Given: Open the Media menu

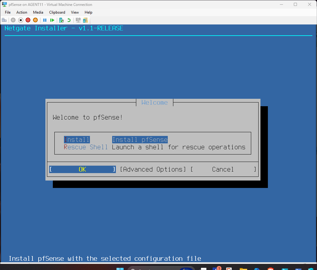Looking at the screenshot, I should tap(38, 12).
